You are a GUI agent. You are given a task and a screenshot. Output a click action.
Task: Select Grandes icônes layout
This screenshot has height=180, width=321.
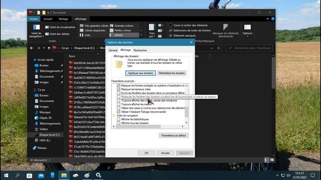[121, 25]
